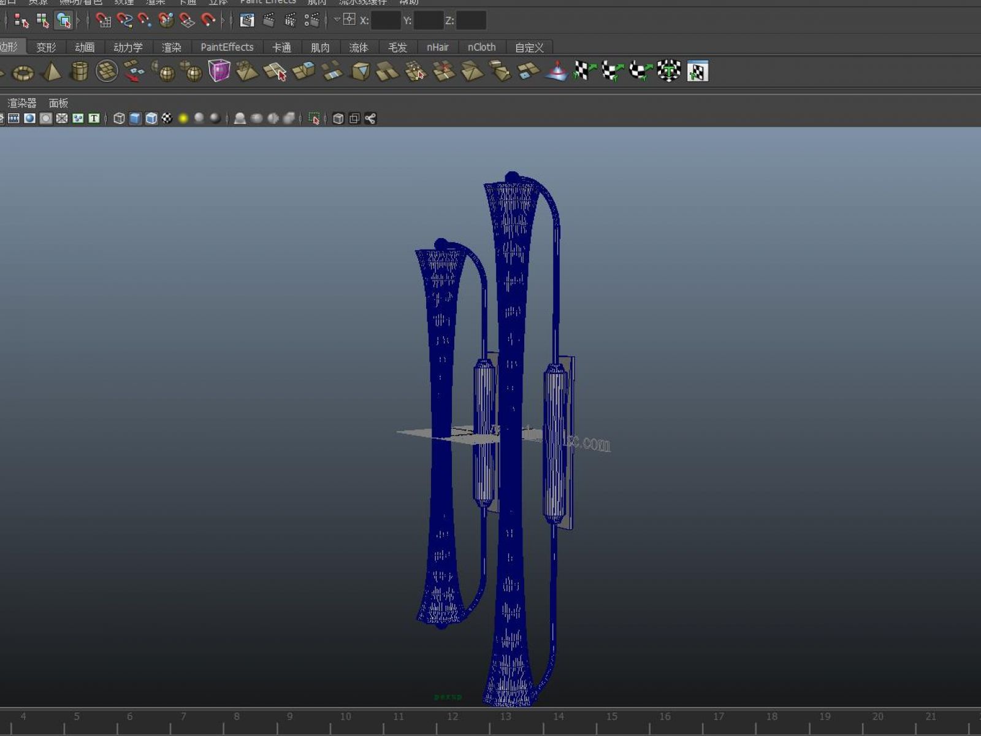This screenshot has height=736, width=981.
Task: Click the circled polygon plane shelf icon
Action: coord(107,72)
